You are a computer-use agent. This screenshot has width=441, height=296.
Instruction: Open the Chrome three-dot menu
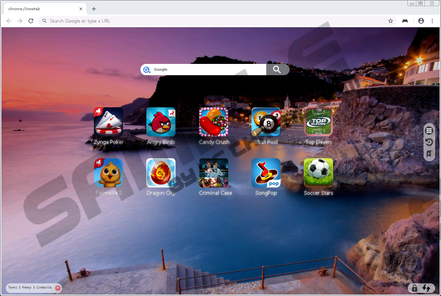click(432, 21)
